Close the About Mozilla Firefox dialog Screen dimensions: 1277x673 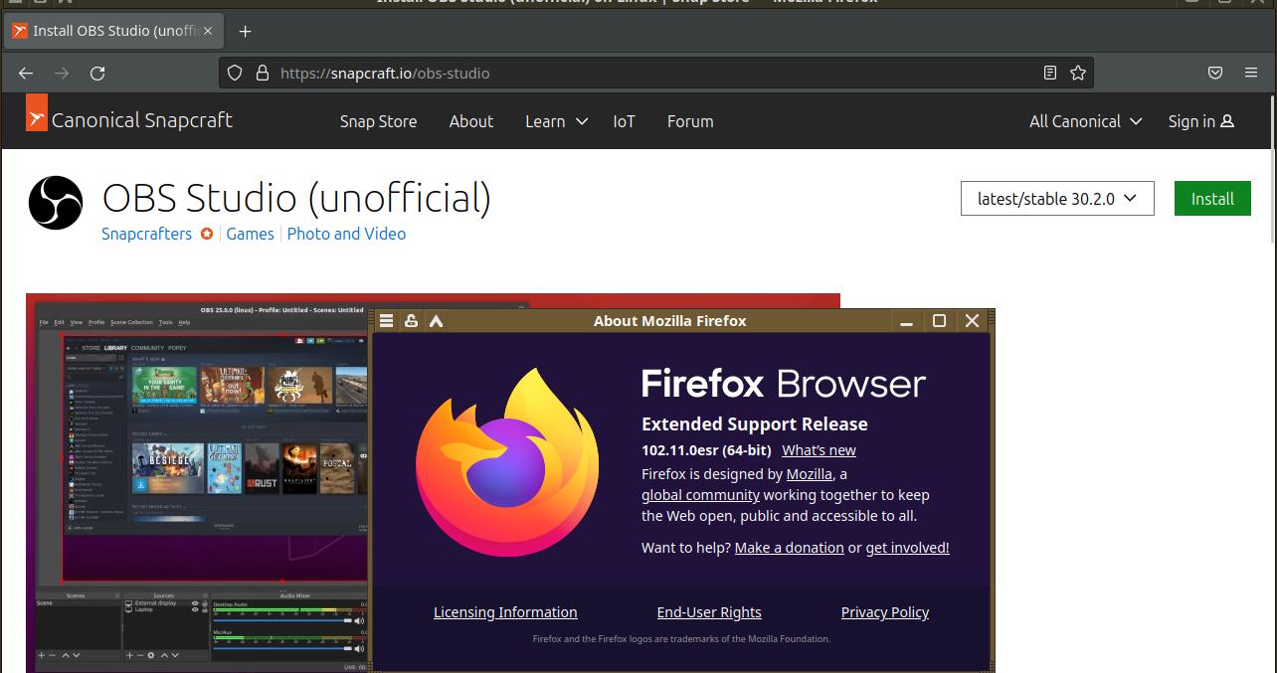click(x=972, y=320)
